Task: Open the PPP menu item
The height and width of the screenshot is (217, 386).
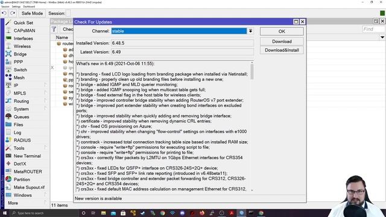Action: 18,61
